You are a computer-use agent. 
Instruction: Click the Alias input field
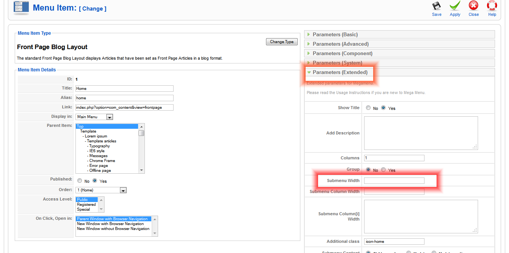pyautogui.click(x=125, y=98)
